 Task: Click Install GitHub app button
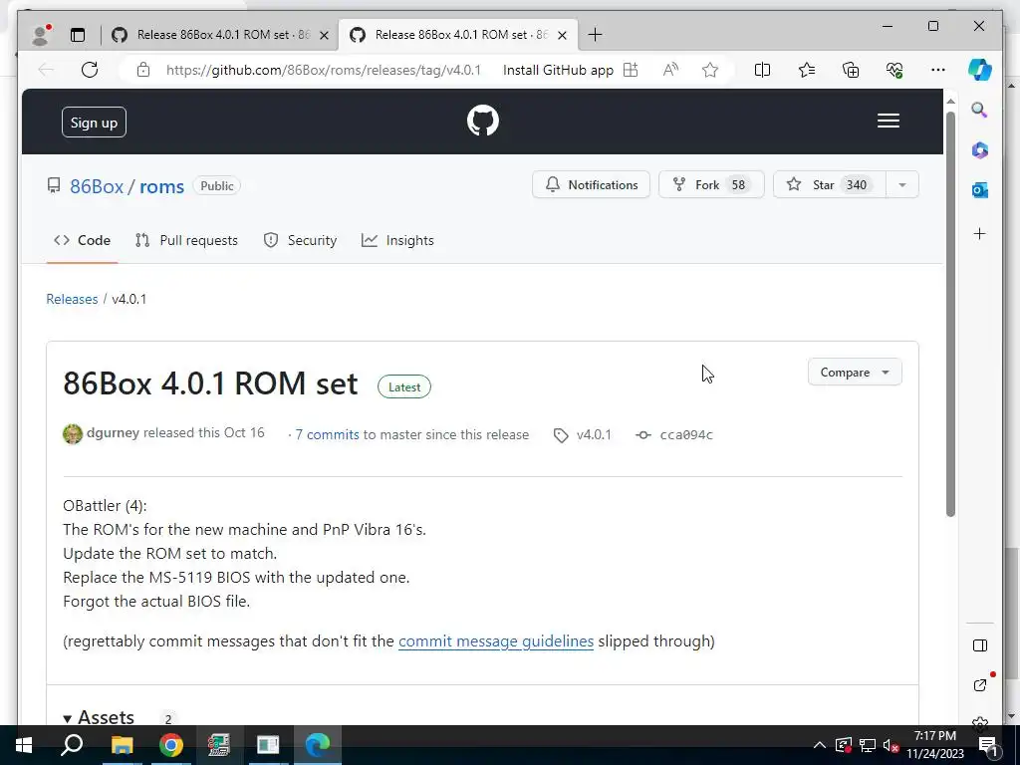[571, 70]
